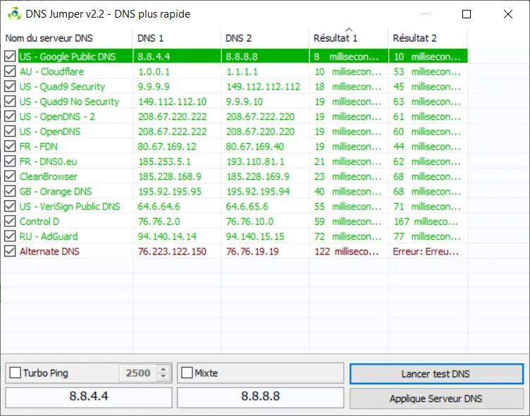The width and height of the screenshot is (530, 416).
Task: Maximize the DNS Jumper window
Action: 467,14
